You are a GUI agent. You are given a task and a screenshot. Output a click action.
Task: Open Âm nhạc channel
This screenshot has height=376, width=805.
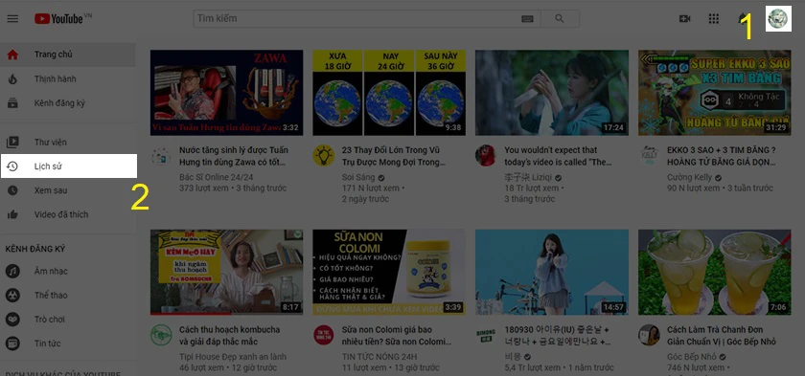(x=68, y=271)
